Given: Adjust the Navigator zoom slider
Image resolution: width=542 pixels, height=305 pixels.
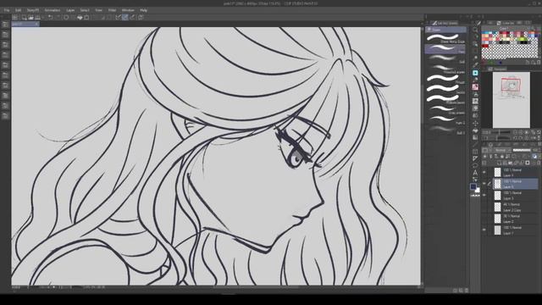Looking at the screenshot, I should coord(500,132).
